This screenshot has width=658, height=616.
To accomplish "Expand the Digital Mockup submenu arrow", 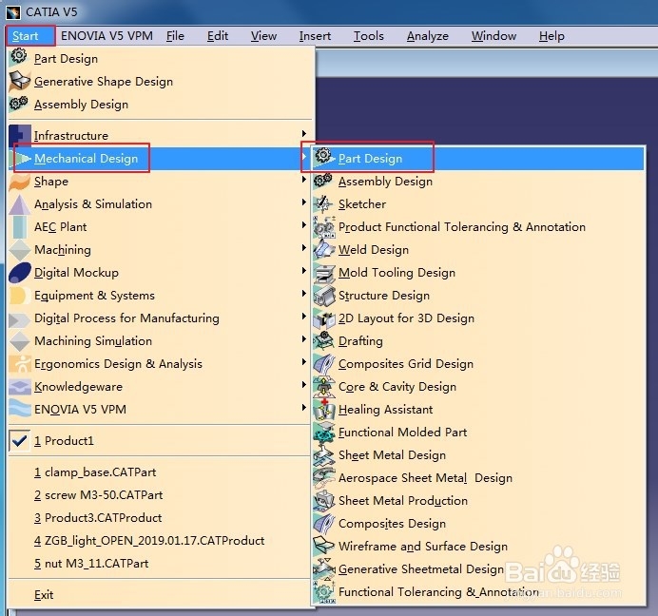I will point(304,270).
